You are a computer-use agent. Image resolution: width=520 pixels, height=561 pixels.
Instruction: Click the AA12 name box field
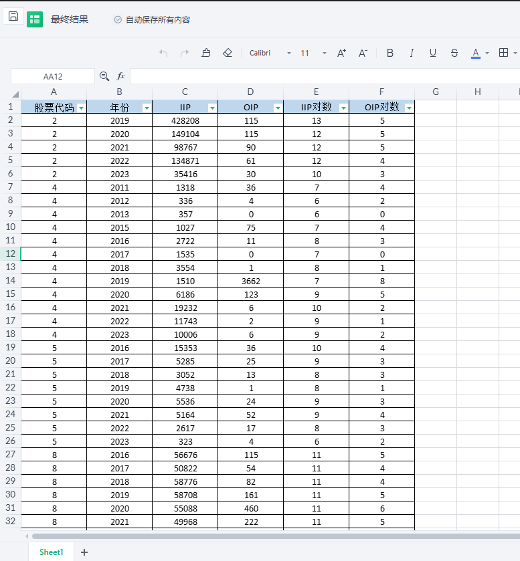(53, 76)
